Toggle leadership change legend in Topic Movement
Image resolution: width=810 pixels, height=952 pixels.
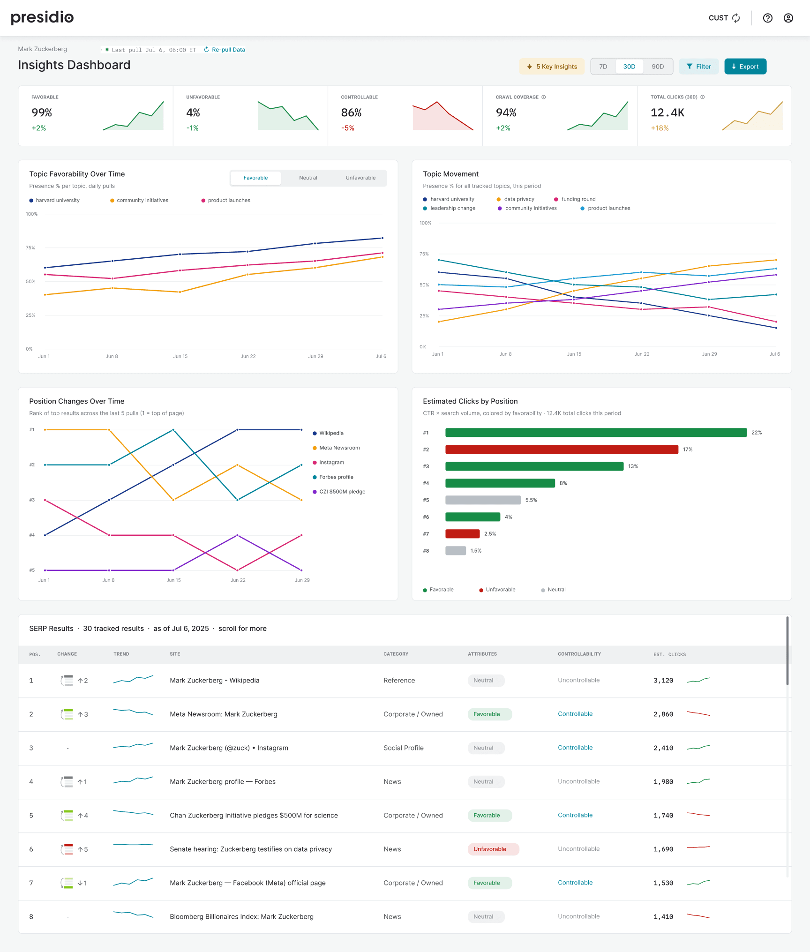coord(449,208)
